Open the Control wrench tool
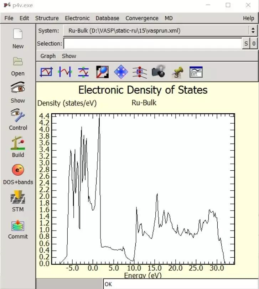This screenshot has height=289, width=259. coord(18,115)
